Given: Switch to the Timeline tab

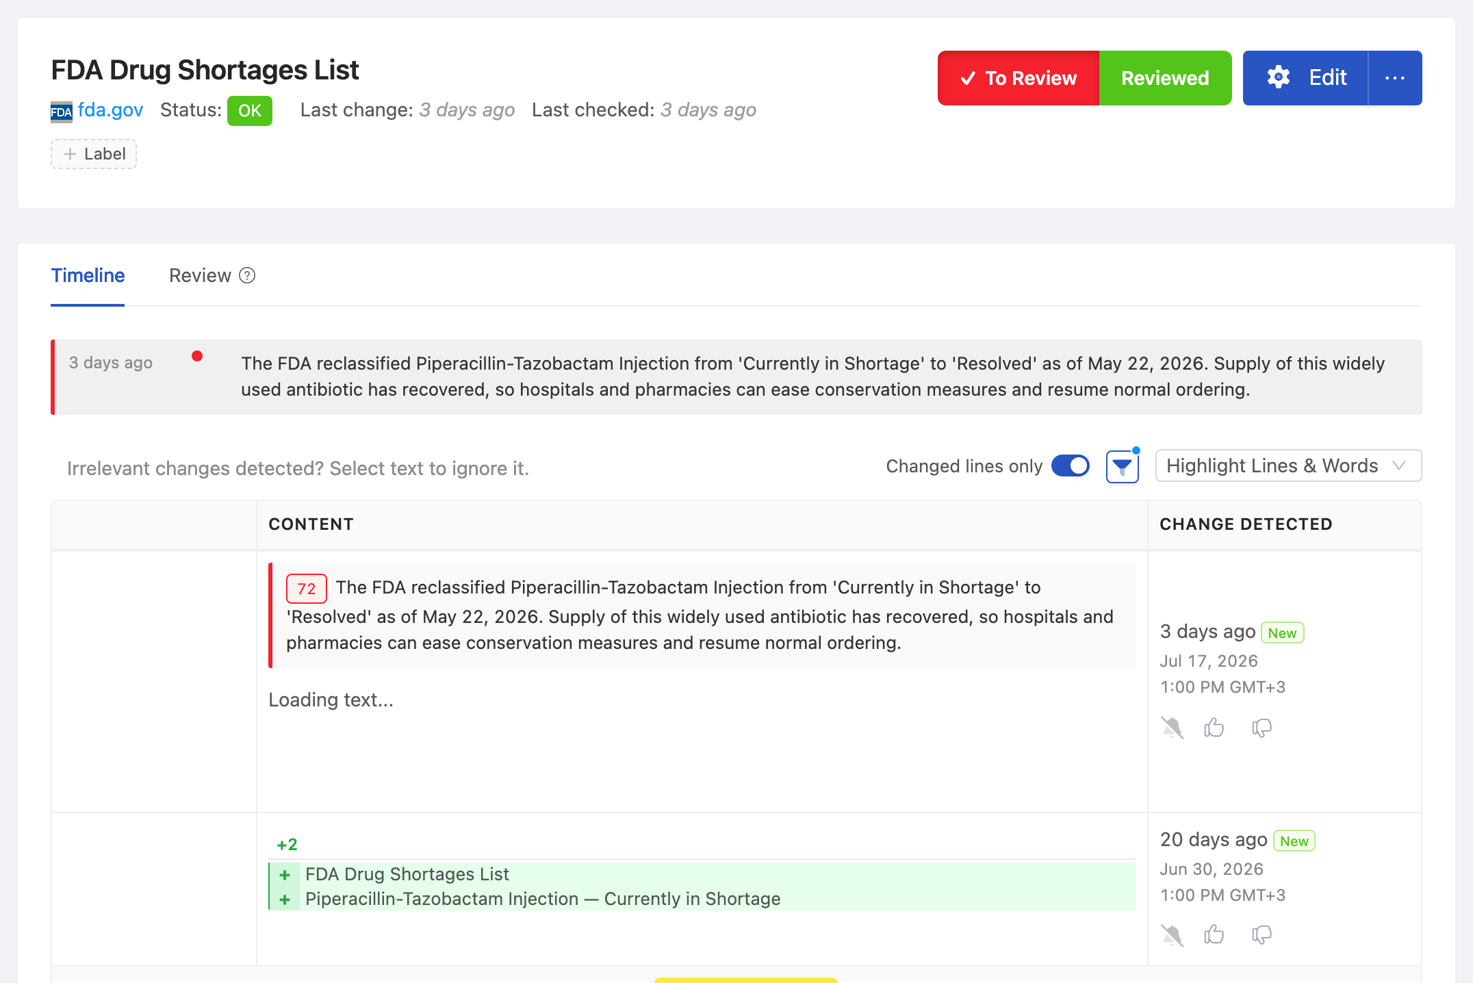Looking at the screenshot, I should pyautogui.click(x=88, y=276).
